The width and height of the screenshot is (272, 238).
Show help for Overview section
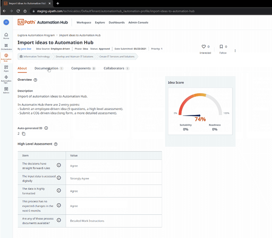(x=35, y=80)
